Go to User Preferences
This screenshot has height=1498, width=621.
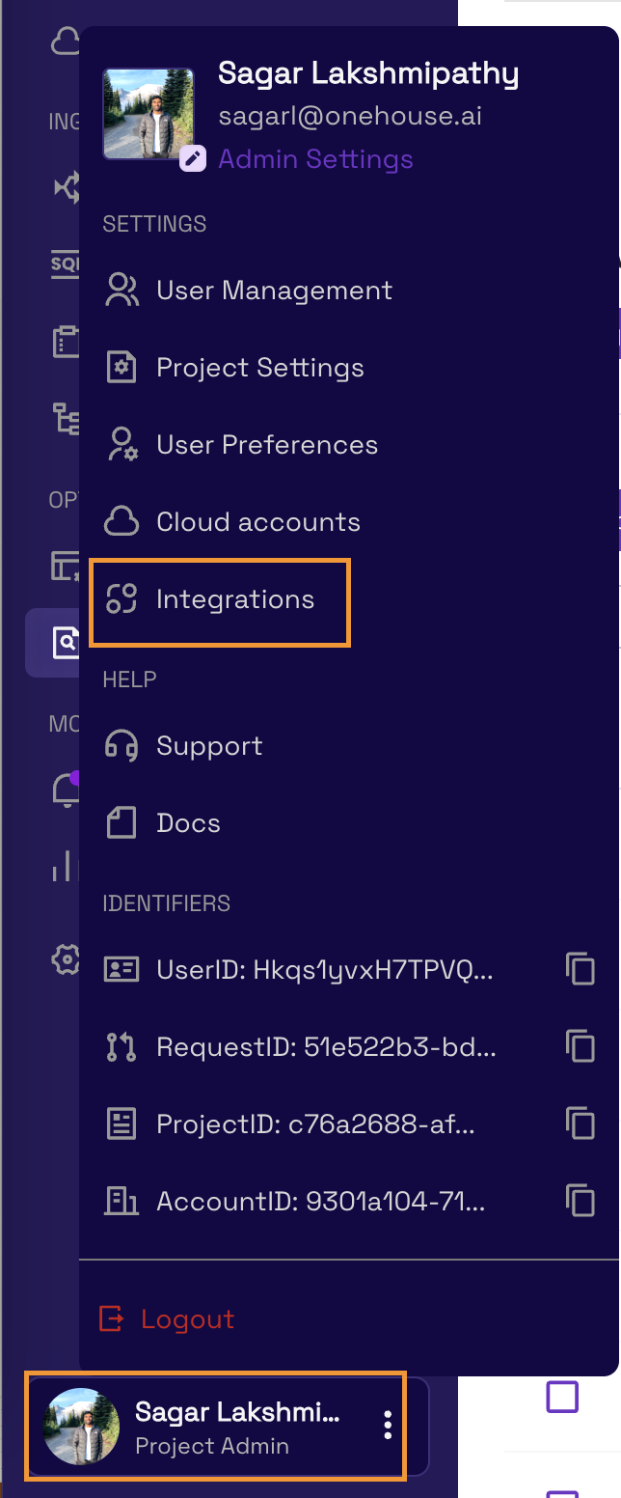coord(266,445)
